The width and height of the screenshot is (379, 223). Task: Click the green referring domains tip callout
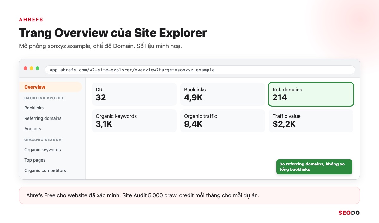[314, 167]
